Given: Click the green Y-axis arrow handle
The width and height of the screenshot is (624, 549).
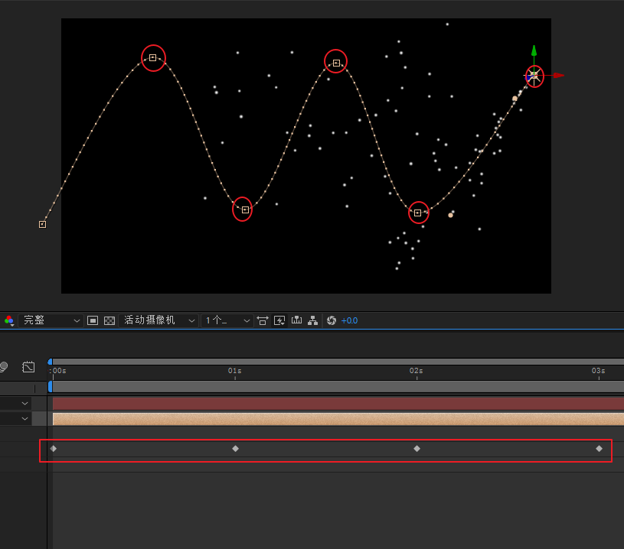Looking at the screenshot, I should pyautogui.click(x=534, y=50).
